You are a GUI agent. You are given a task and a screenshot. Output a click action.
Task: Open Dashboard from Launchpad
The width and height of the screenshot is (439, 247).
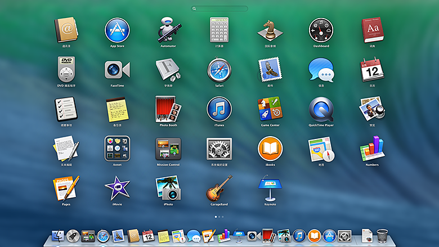coord(321,30)
